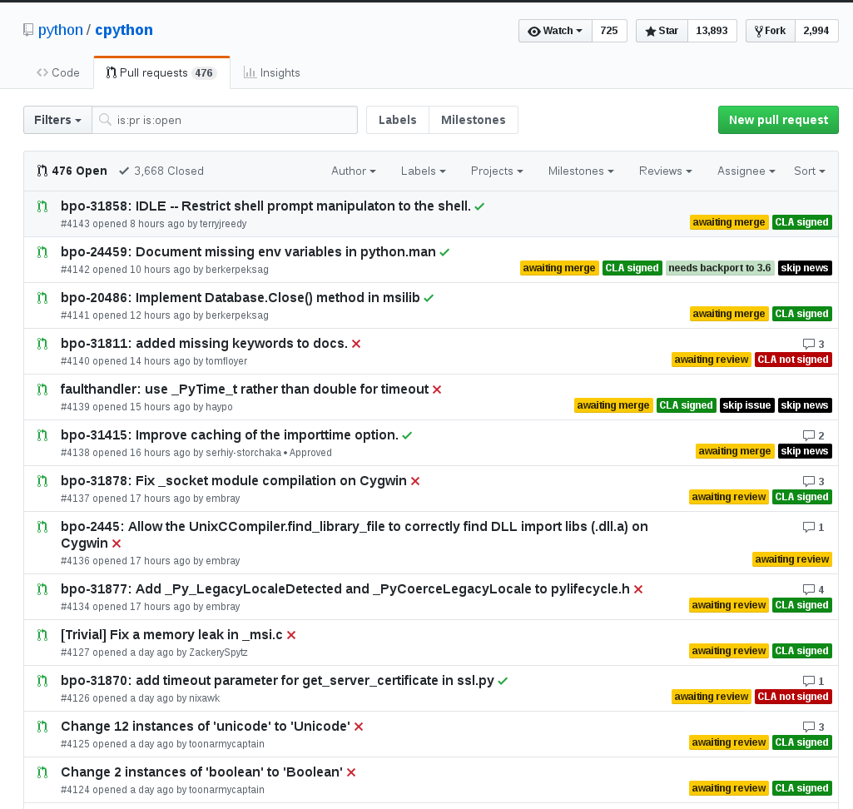
Task: Show the 476 Open pull requests
Action: (72, 171)
